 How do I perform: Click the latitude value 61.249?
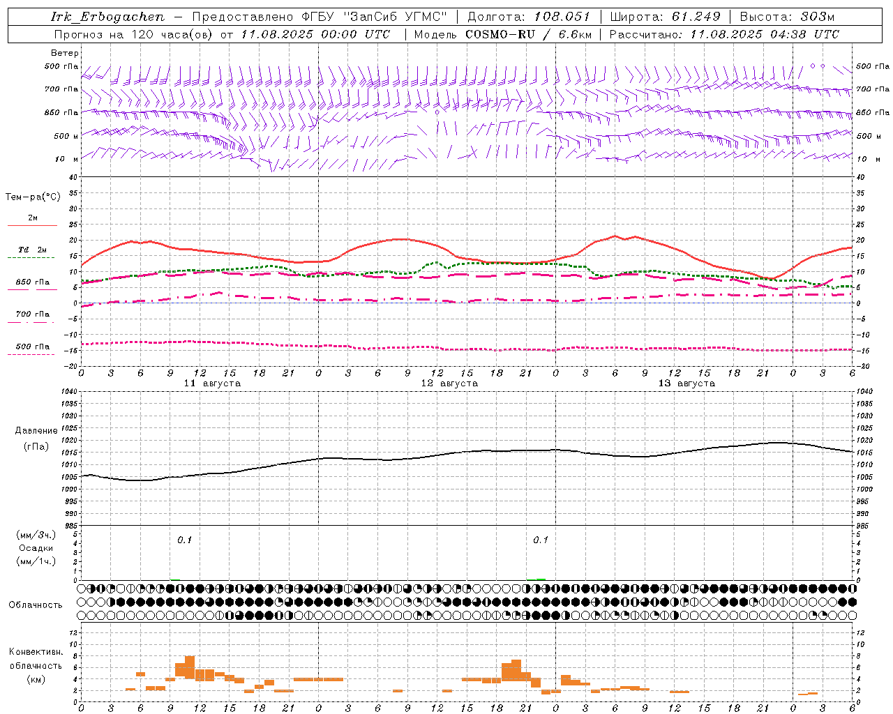click(696, 17)
